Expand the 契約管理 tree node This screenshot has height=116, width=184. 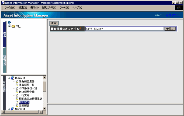(x=9, y=109)
